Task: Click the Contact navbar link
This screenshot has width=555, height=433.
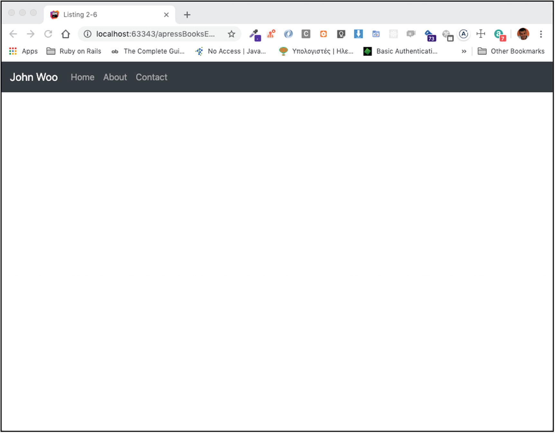Action: pos(152,77)
